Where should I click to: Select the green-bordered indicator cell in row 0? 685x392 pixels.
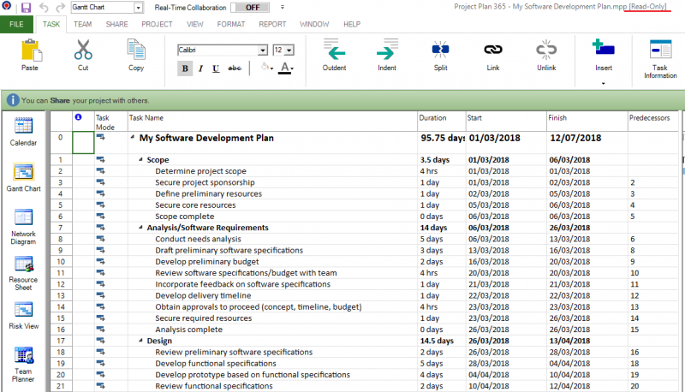[83, 142]
